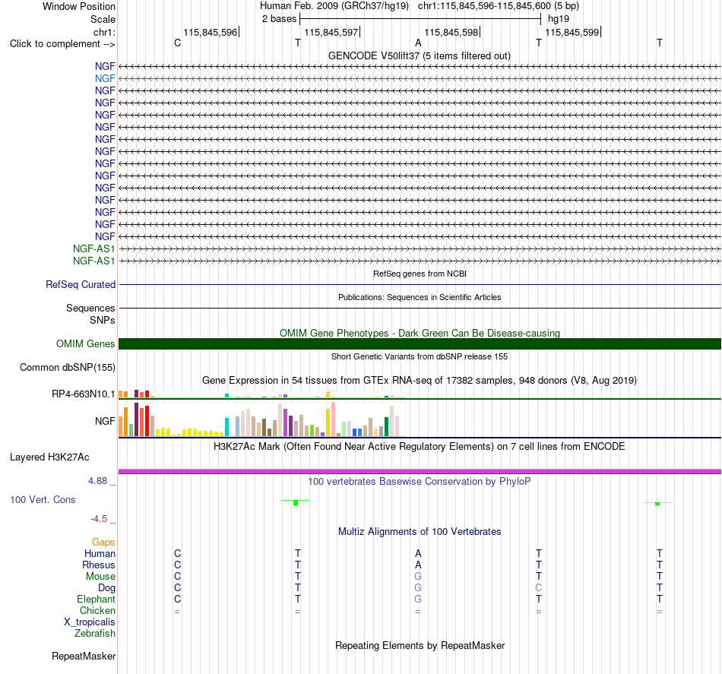Click the magenta H3K27Ac signal bar
Image resolution: width=722 pixels, height=674 pixels.
(x=420, y=471)
